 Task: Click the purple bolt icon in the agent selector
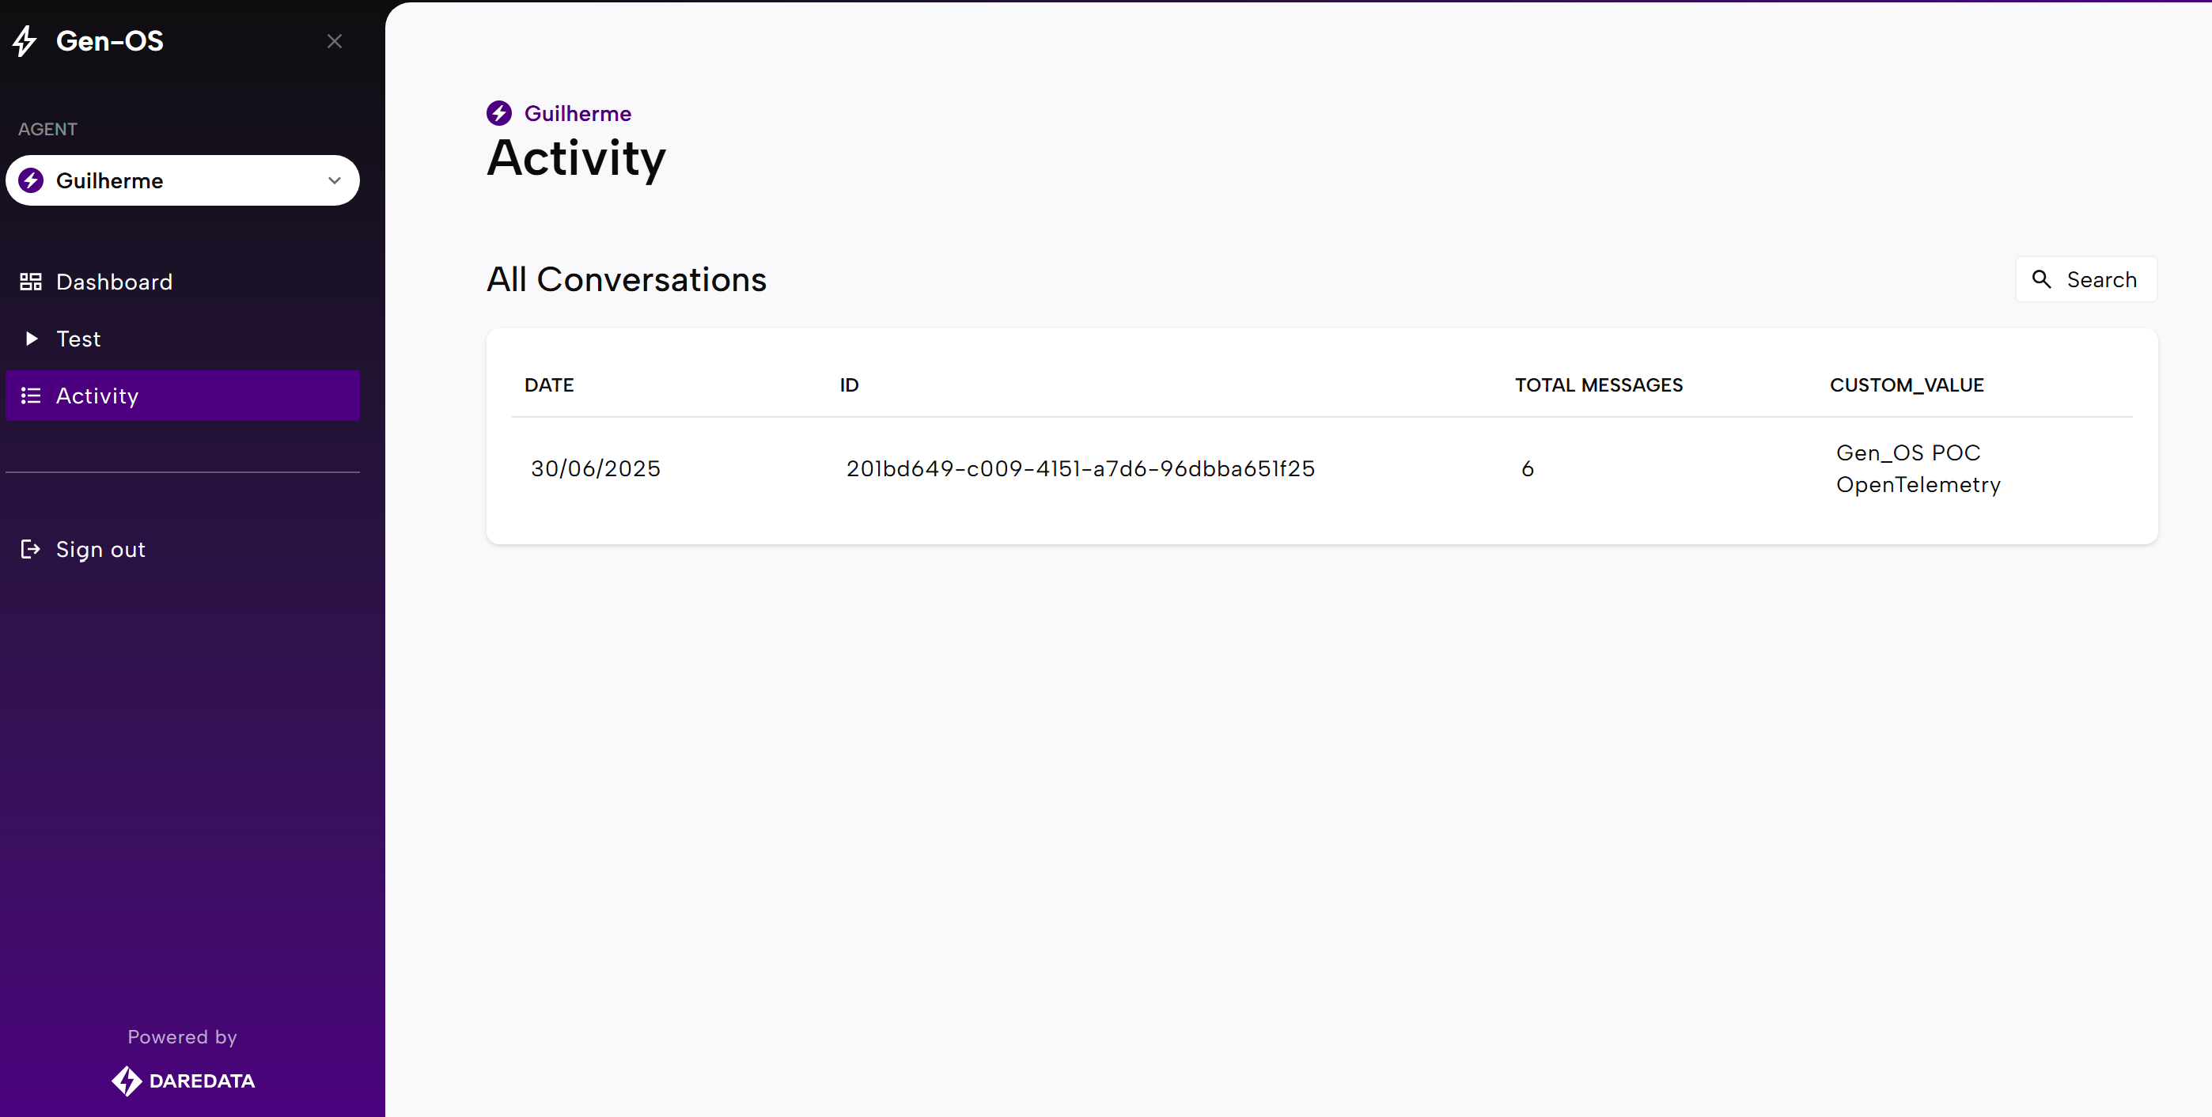tap(31, 180)
